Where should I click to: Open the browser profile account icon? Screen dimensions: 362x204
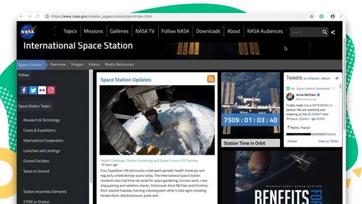tap(333, 16)
